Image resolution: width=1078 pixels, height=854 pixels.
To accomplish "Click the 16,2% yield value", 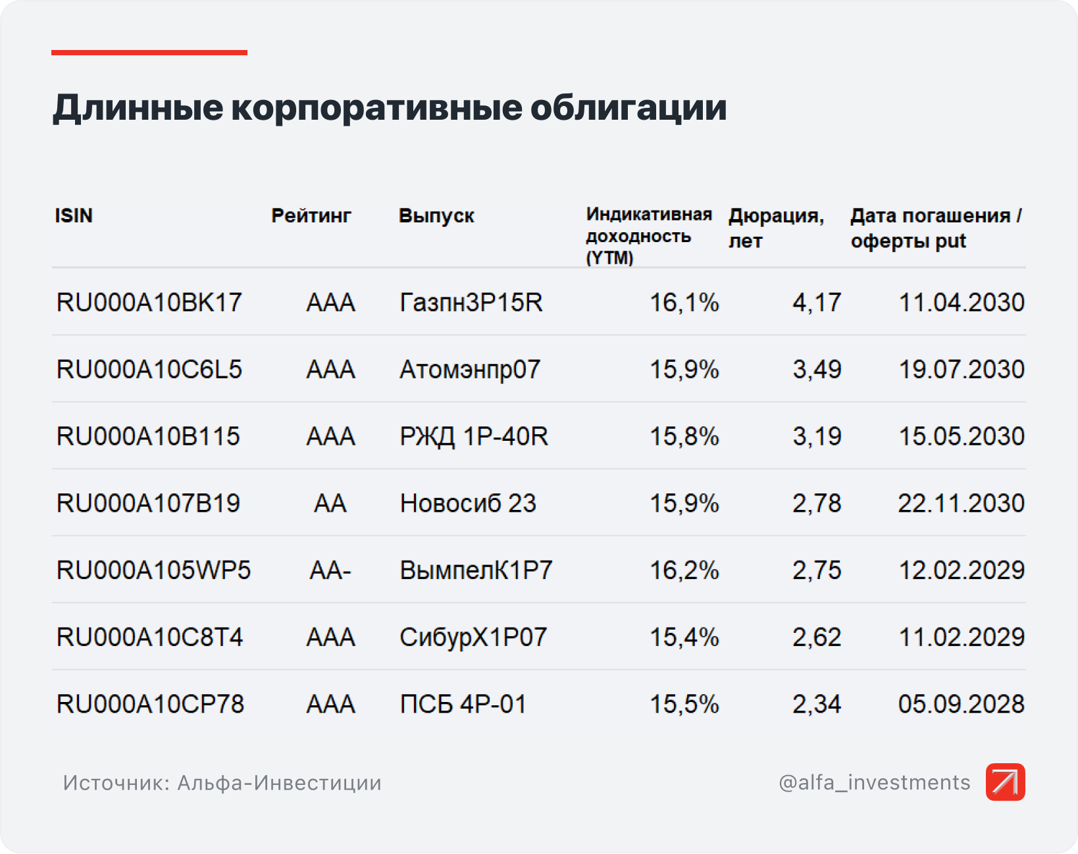I will click(684, 570).
